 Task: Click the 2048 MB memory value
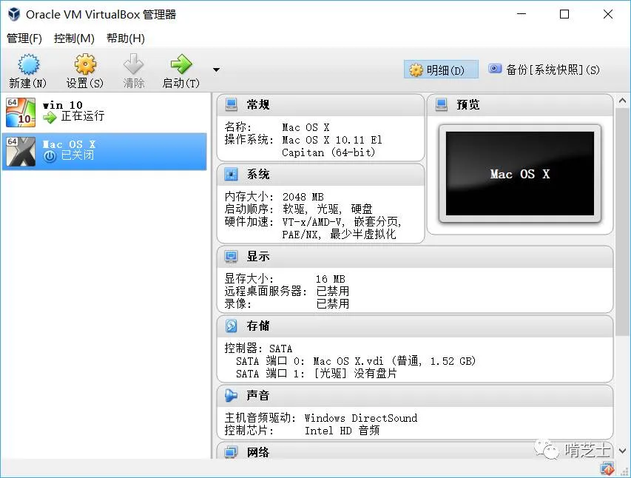303,197
